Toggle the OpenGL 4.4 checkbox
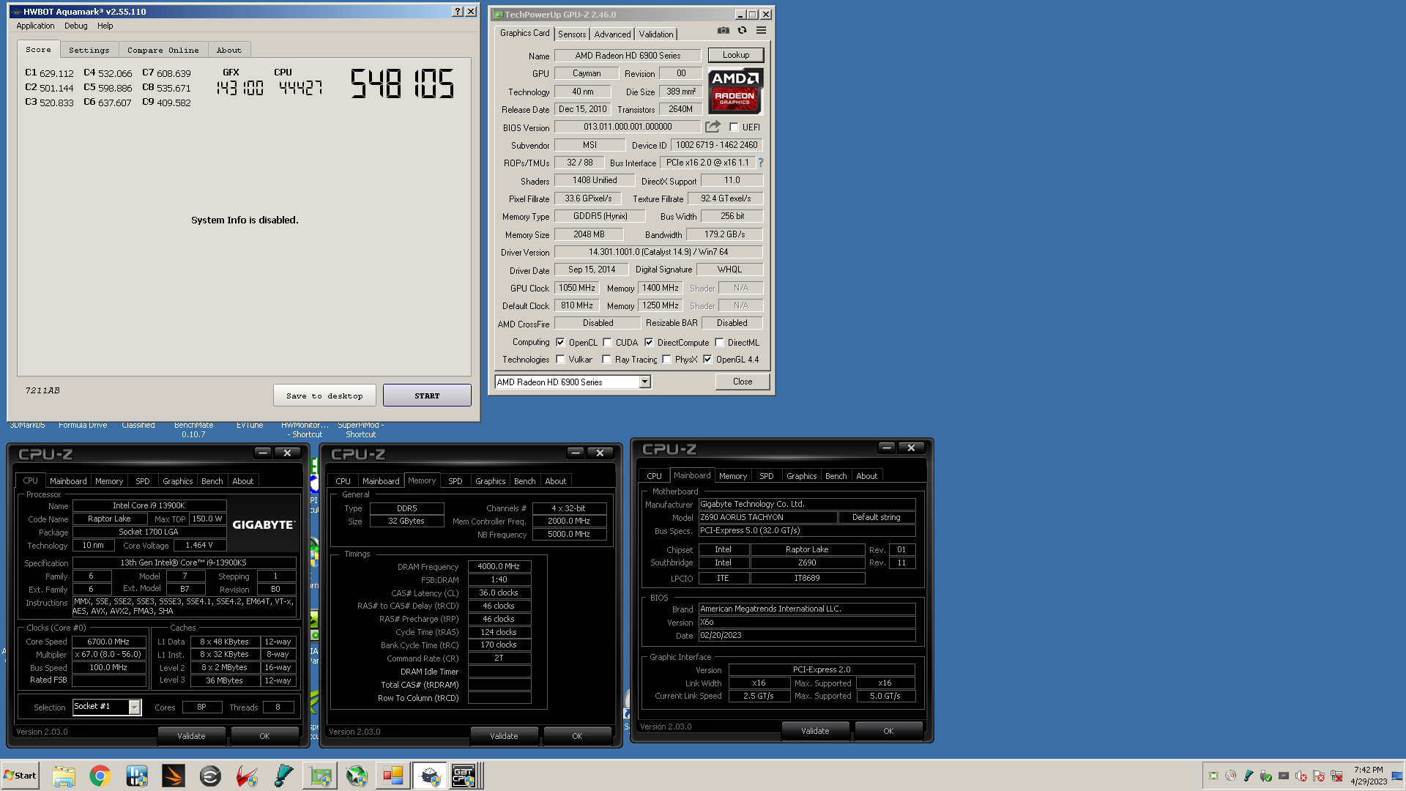1406x791 pixels. click(x=707, y=360)
